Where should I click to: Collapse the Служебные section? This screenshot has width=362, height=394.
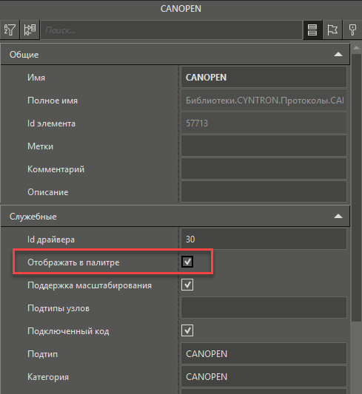[338, 216]
